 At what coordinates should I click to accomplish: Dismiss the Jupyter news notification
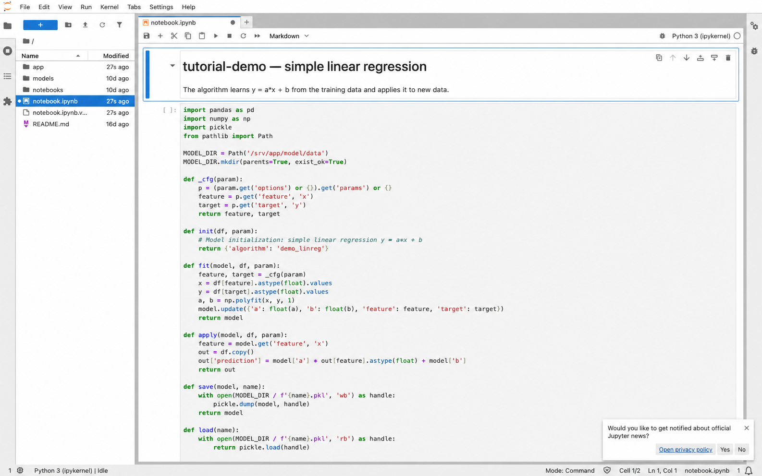point(747,428)
